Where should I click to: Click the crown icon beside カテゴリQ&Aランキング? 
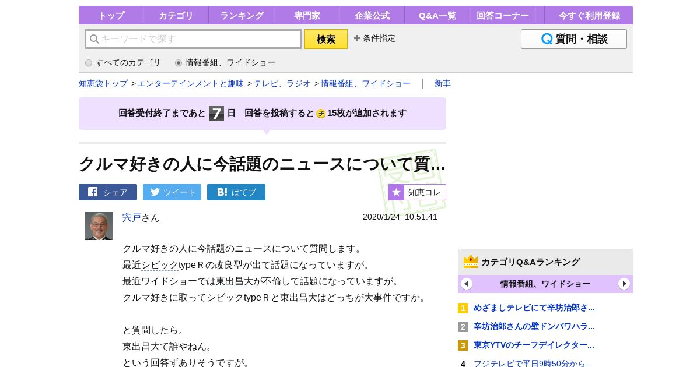[471, 262]
